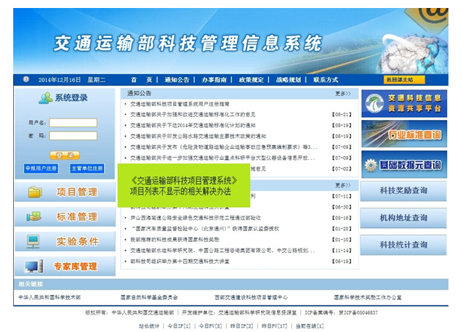This screenshot has height=332, width=463.
Task: Visit the 中华人民共和国科学技术部 link
Action: click(49, 297)
